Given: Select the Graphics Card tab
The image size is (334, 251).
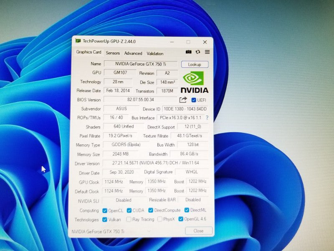Looking at the screenshot, I should pyautogui.click(x=89, y=52).
